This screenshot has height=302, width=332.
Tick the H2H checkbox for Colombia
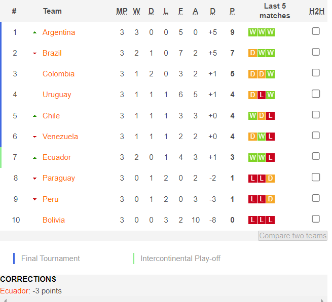point(316,73)
